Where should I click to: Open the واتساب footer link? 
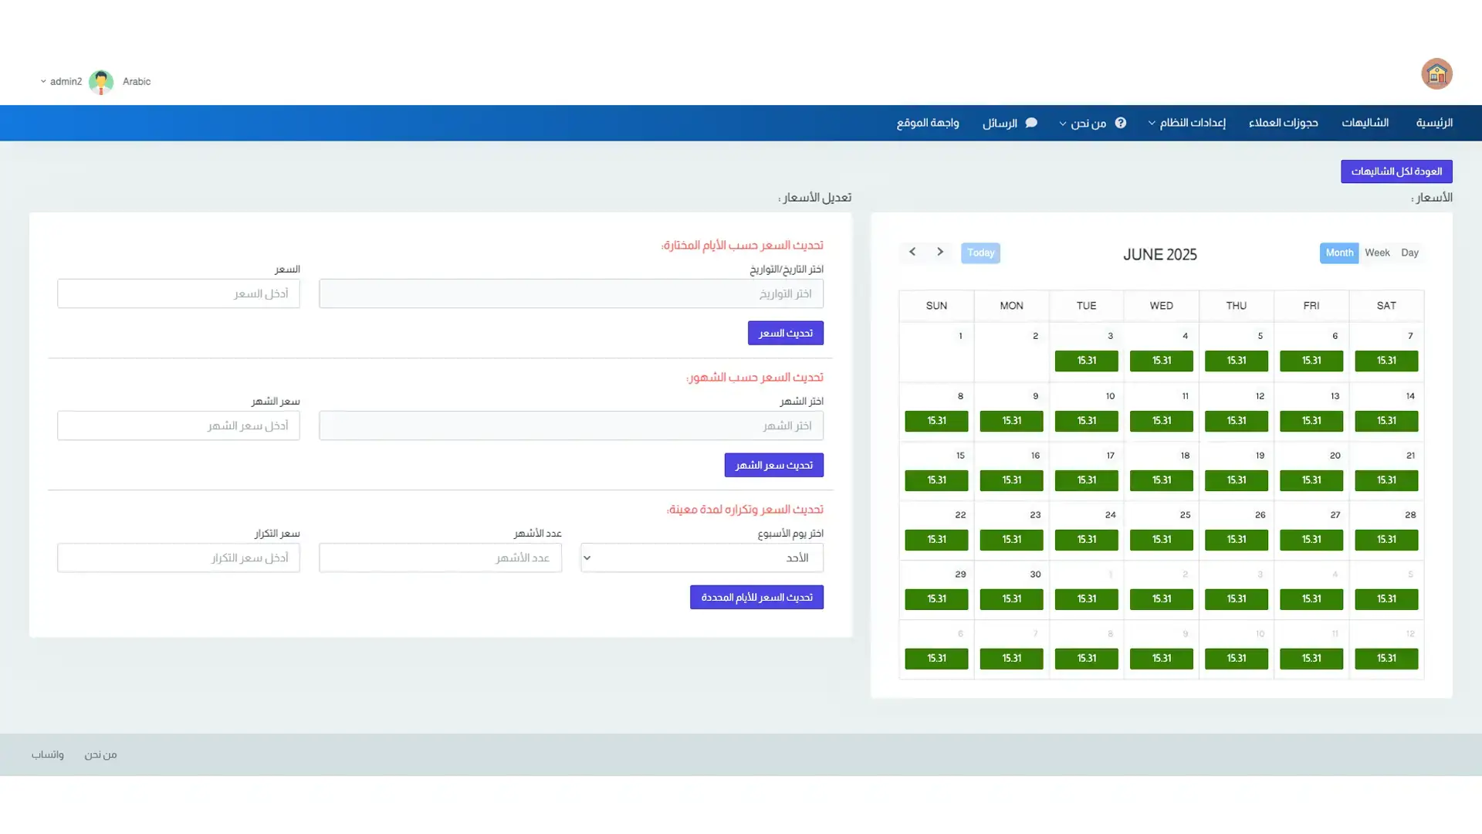coord(48,754)
